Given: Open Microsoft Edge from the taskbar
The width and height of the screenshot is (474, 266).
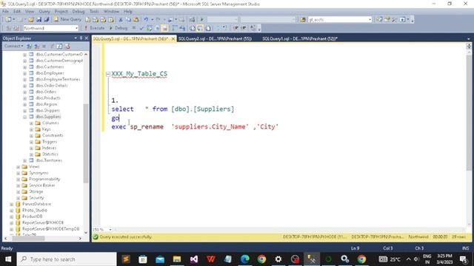Looking at the screenshot, I should 245,259.
